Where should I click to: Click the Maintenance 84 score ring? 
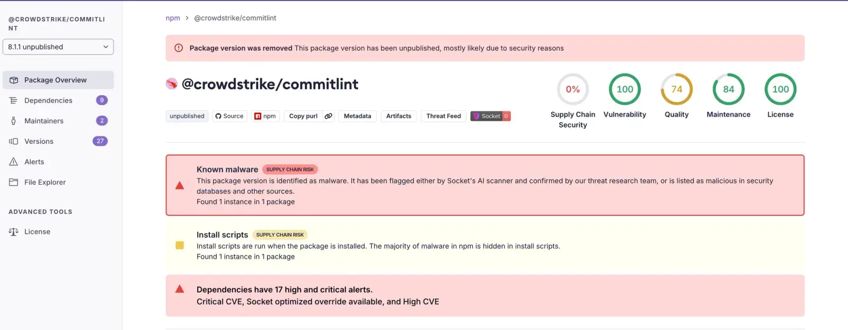click(x=729, y=90)
